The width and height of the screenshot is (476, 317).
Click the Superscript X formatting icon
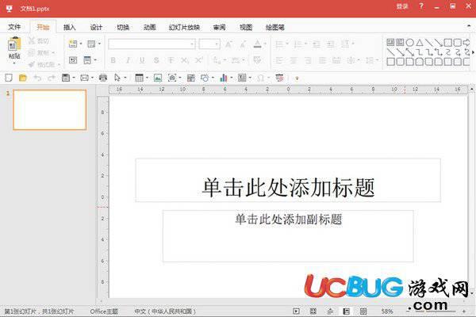point(199,60)
